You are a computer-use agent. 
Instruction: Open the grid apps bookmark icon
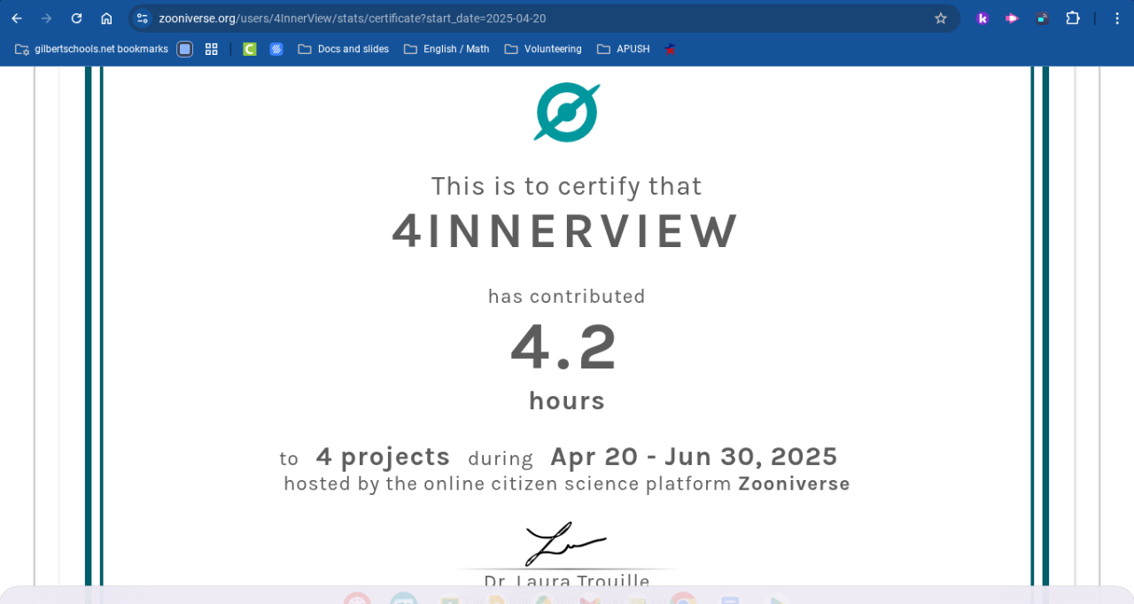coord(211,49)
